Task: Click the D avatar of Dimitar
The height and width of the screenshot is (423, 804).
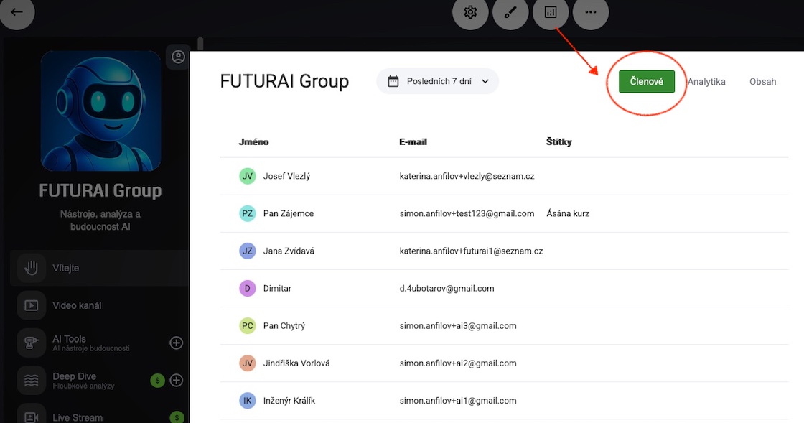Action: [x=248, y=288]
